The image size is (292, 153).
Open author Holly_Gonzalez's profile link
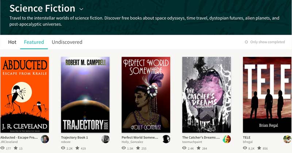[x=132, y=142]
